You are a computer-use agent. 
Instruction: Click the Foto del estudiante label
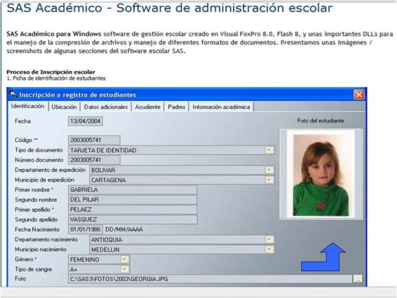pyautogui.click(x=321, y=121)
